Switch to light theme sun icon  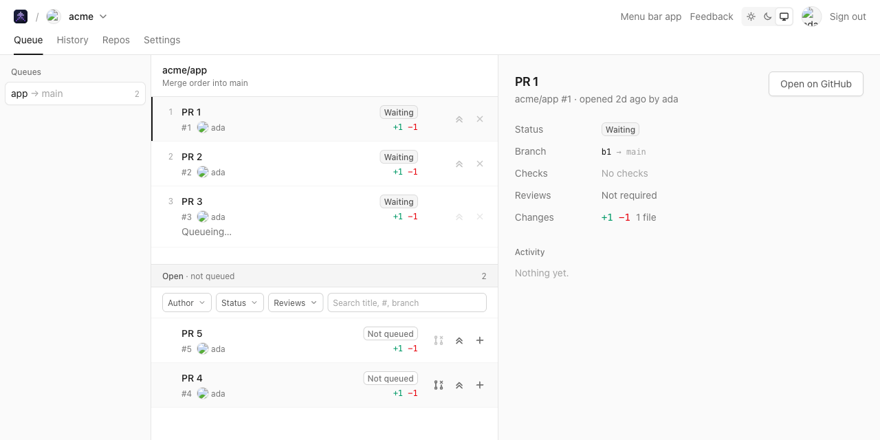tap(751, 16)
